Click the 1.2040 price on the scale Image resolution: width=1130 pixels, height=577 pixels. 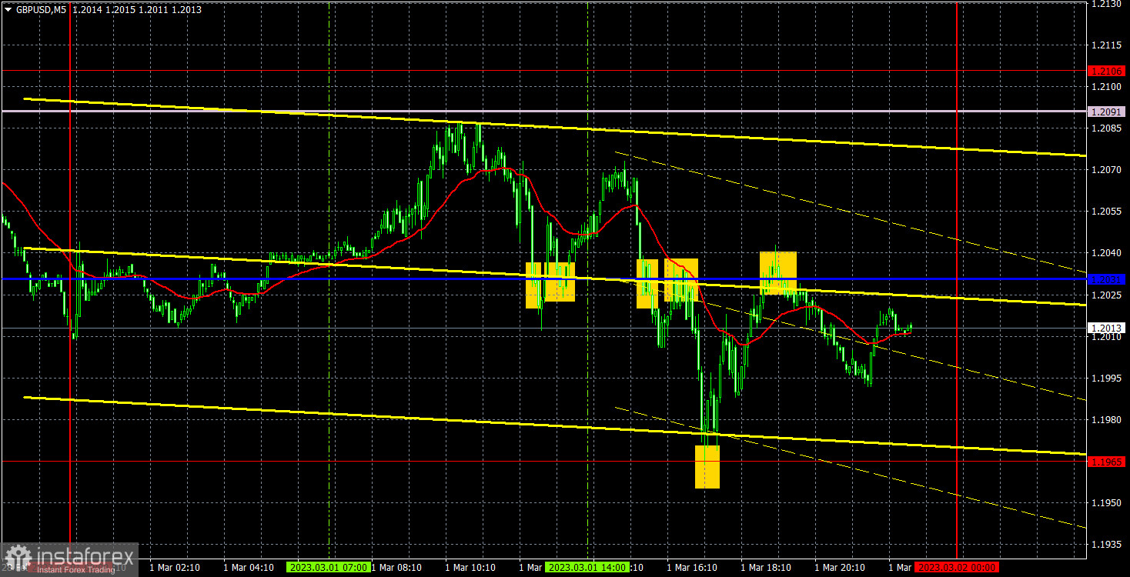1107,253
